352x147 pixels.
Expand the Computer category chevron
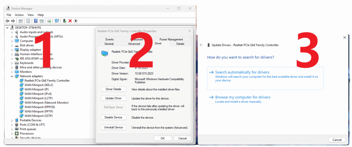point(12,41)
